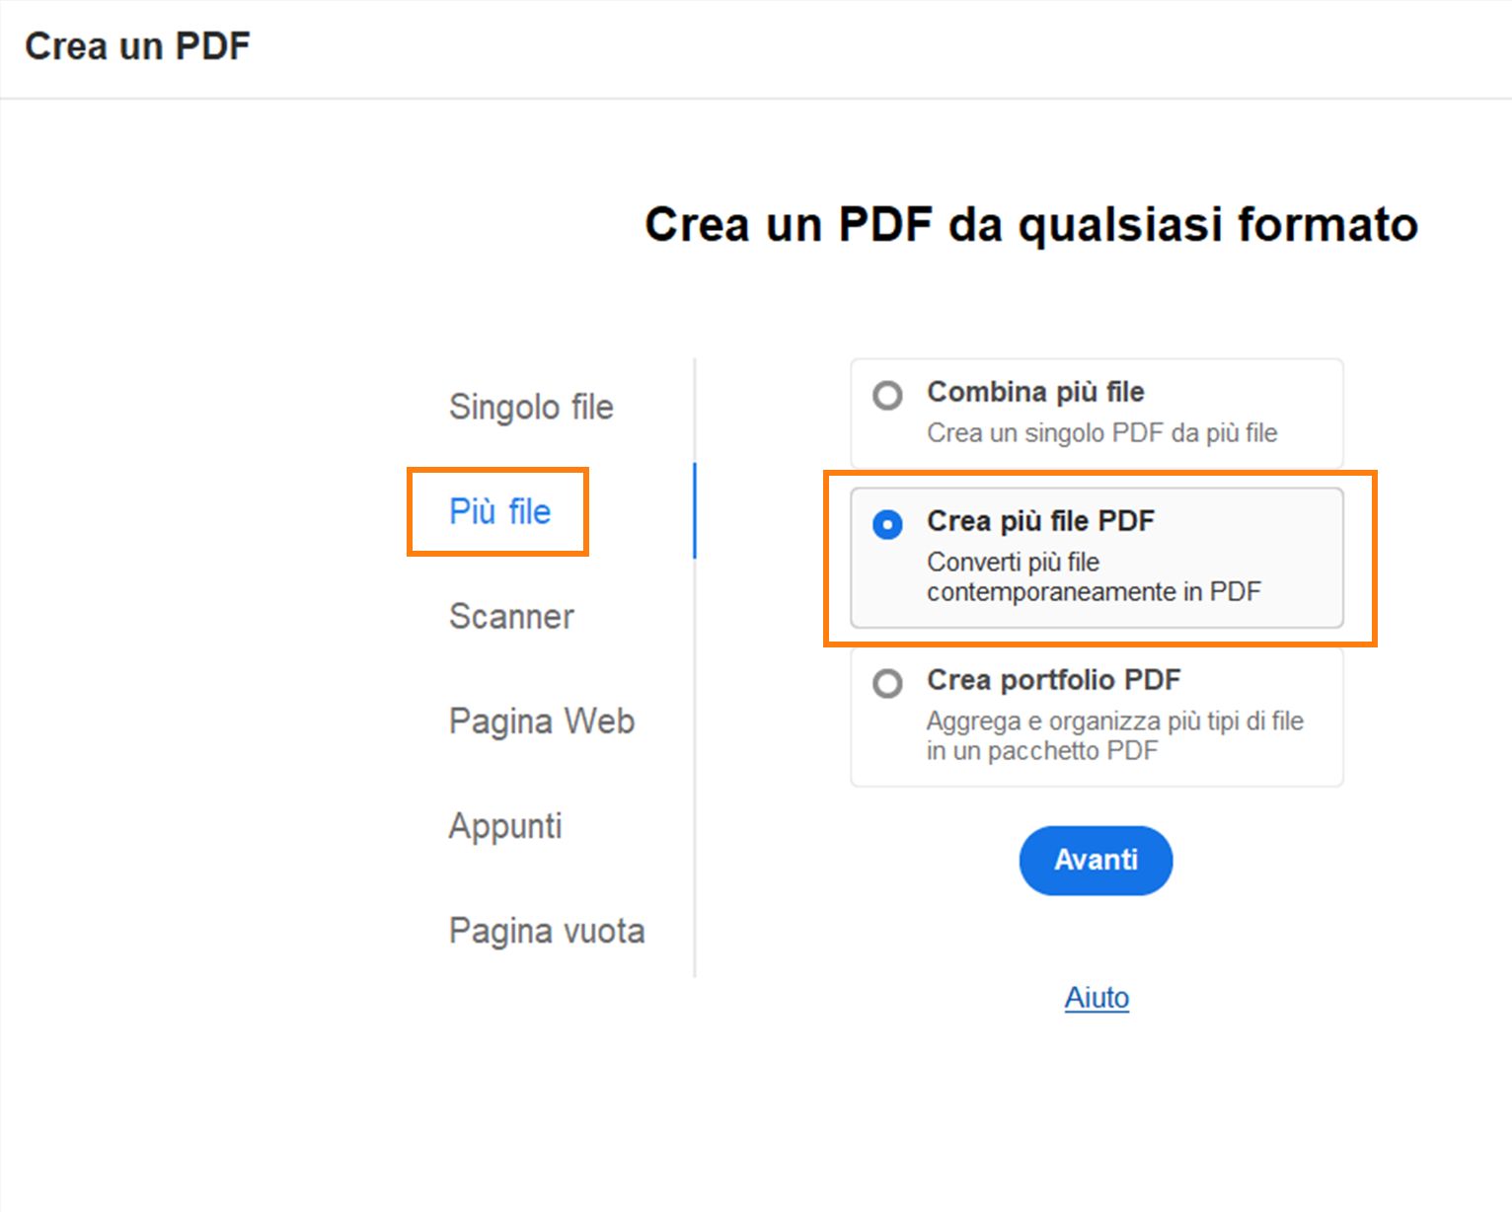Image resolution: width=1512 pixels, height=1212 pixels.
Task: Click the 'Crea un PDF' title
Action: pyautogui.click(x=137, y=44)
